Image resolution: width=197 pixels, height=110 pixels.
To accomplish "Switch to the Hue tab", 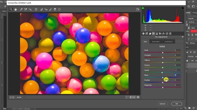I will tap(145, 42).
